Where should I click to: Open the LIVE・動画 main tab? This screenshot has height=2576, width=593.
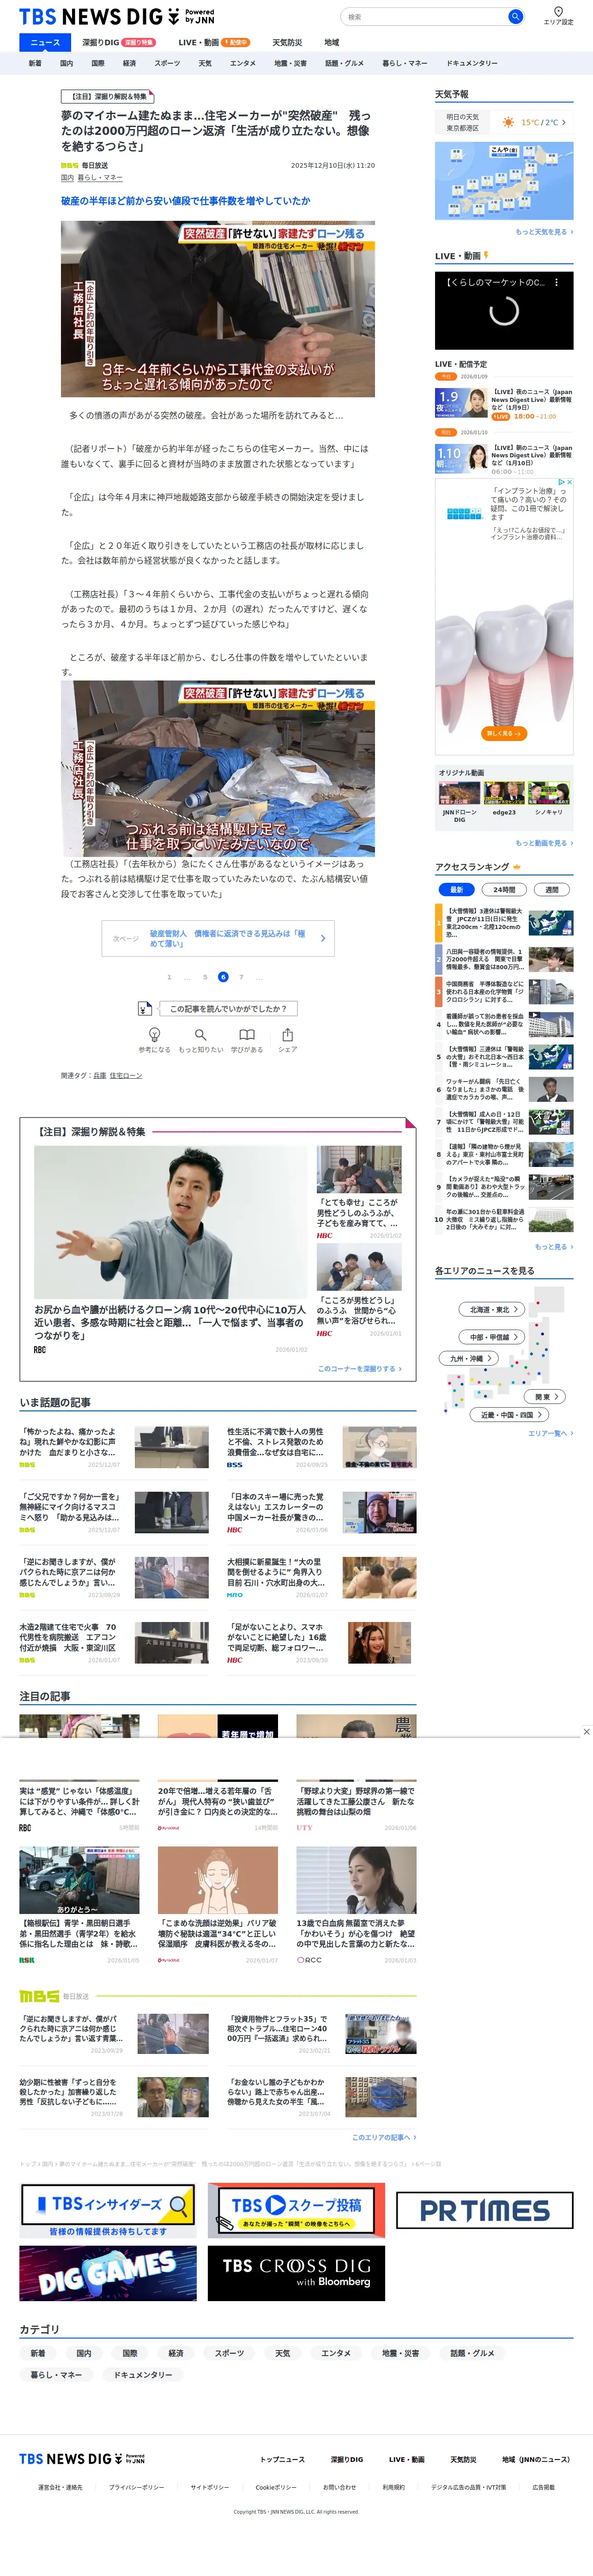(213, 43)
